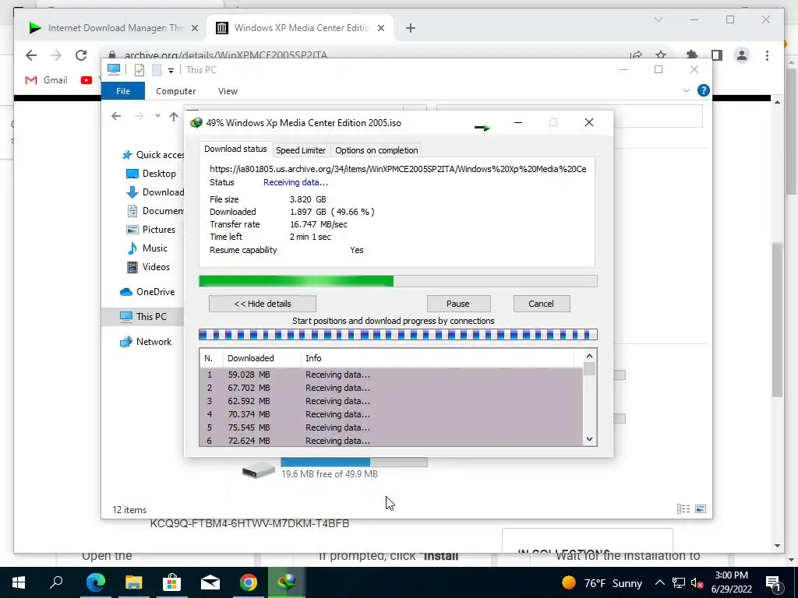This screenshot has width=798, height=598.
Task: Open Videos in Explorer sidebar
Action: 148,267
